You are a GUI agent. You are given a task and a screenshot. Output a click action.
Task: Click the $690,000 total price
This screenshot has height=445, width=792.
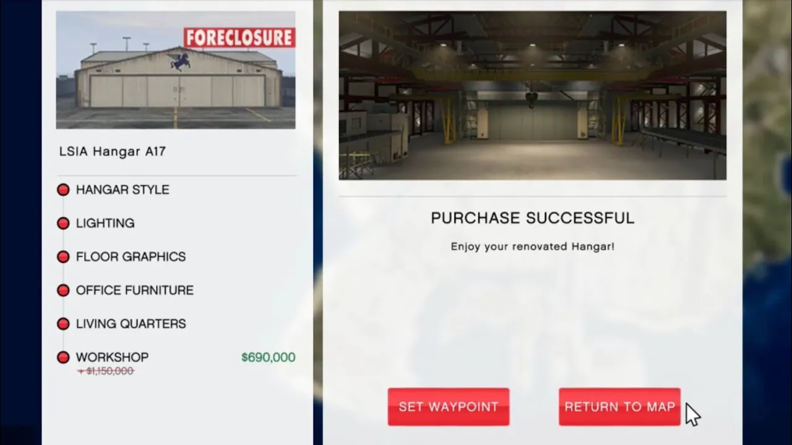268,357
